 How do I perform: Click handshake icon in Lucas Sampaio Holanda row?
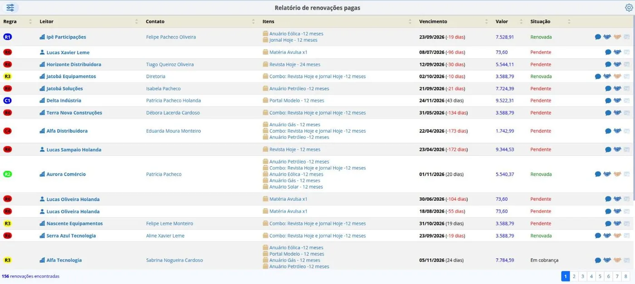tap(617, 149)
